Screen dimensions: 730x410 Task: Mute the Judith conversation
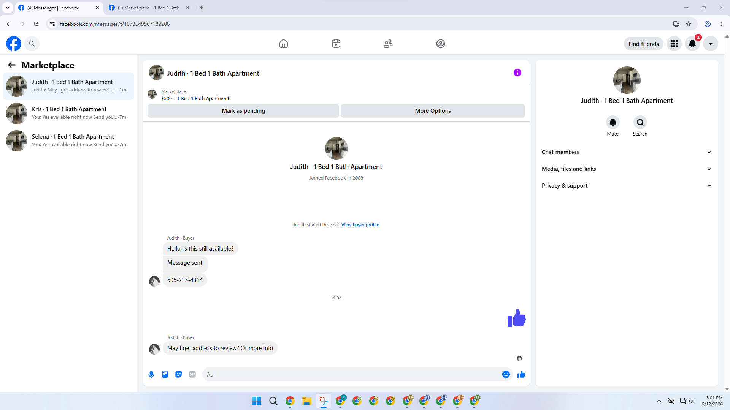coord(613,122)
